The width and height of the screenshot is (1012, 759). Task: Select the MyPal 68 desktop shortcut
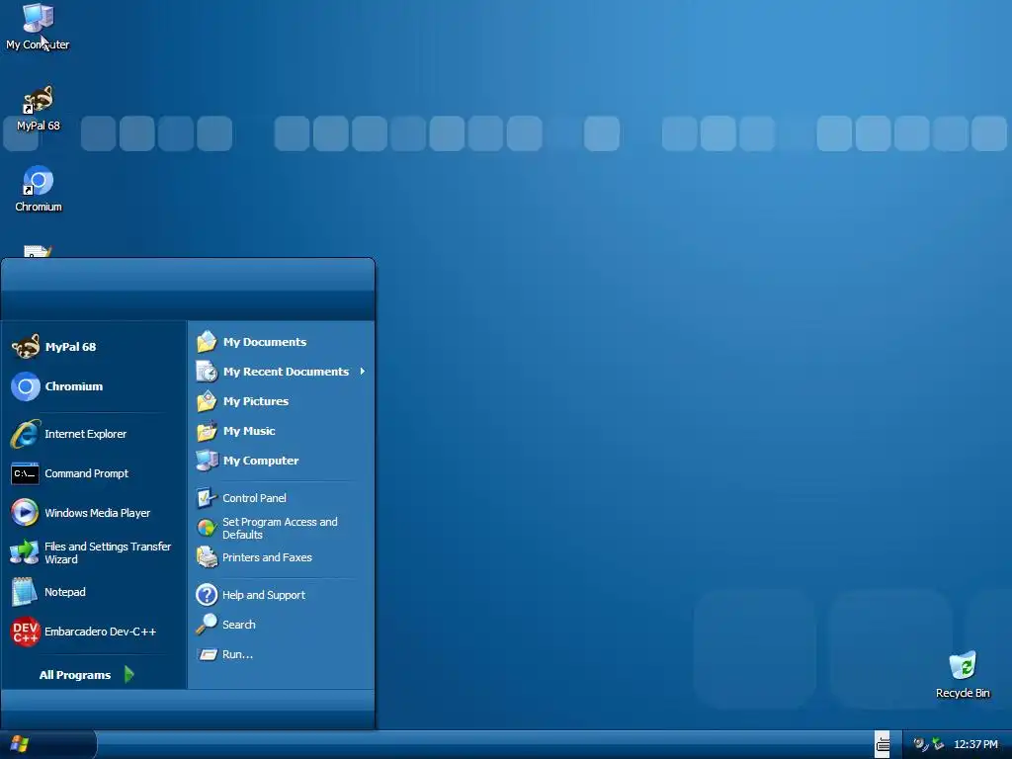[39, 109]
